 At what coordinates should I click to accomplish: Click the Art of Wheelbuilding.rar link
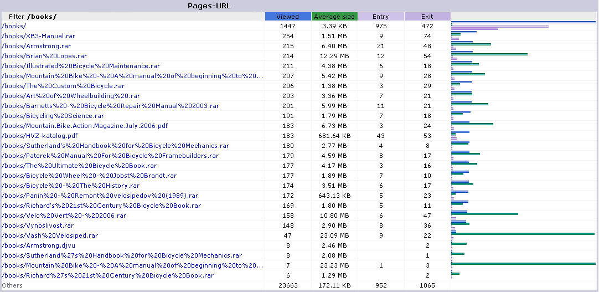64,96
